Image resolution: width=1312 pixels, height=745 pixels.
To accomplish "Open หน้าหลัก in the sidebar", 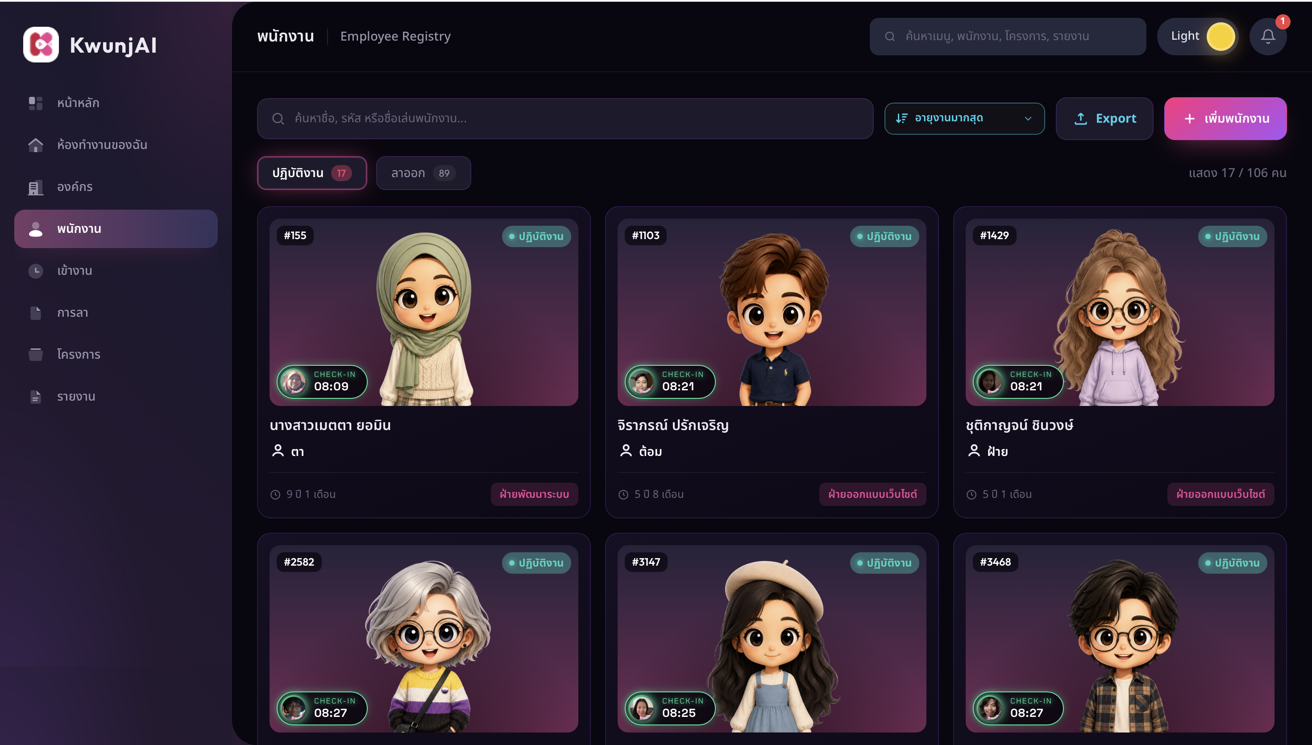I will [x=116, y=103].
